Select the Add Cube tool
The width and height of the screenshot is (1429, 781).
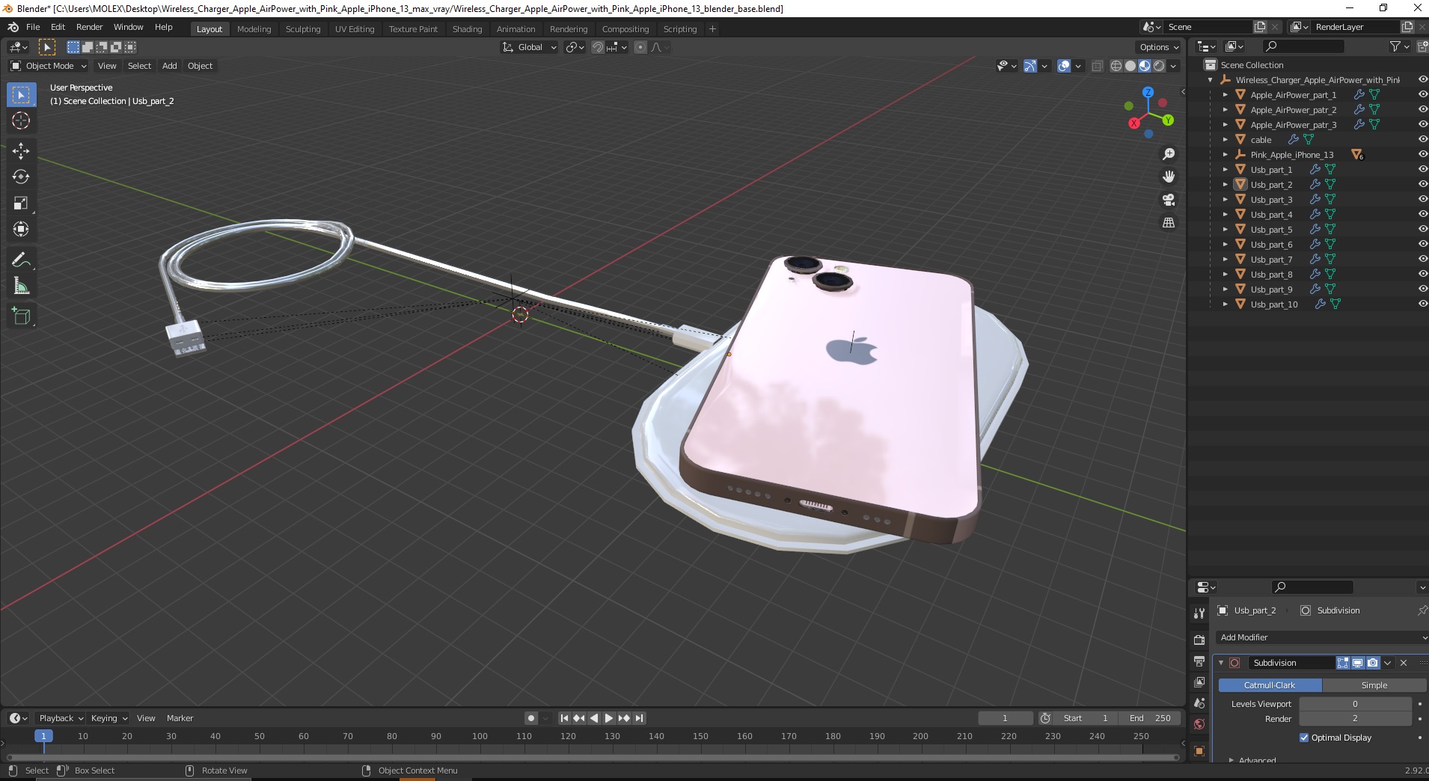click(21, 316)
